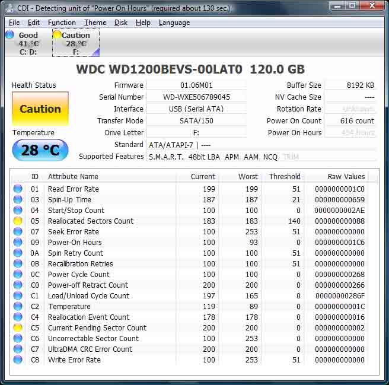Open the Disk menu
The height and width of the screenshot is (385, 389).
121,23
